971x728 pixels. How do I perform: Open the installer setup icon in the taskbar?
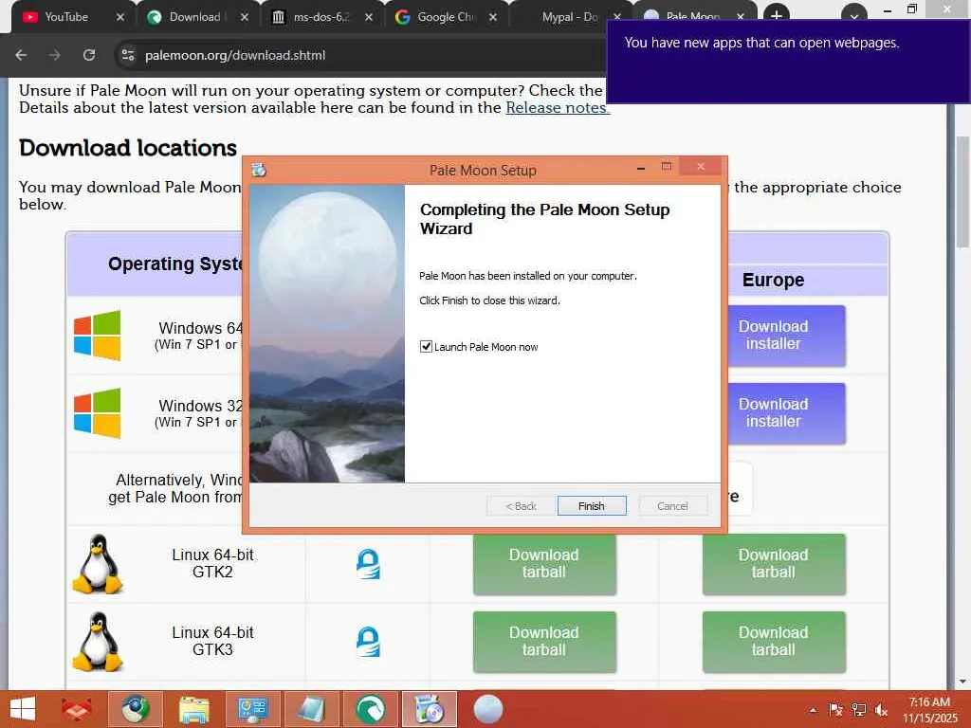[430, 709]
